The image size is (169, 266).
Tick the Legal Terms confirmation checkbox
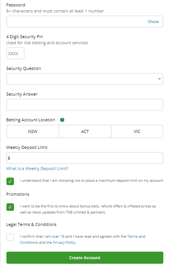tap(10, 237)
